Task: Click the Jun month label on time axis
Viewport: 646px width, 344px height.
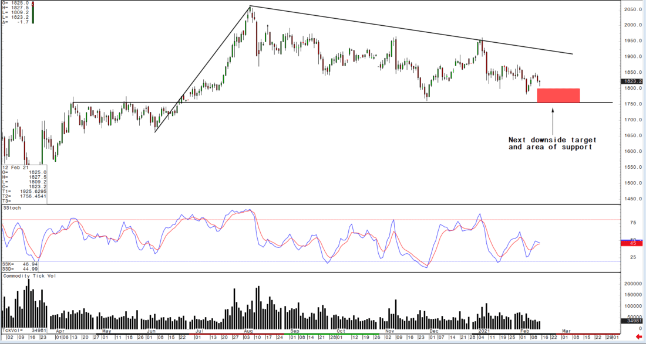Action: pos(151,331)
